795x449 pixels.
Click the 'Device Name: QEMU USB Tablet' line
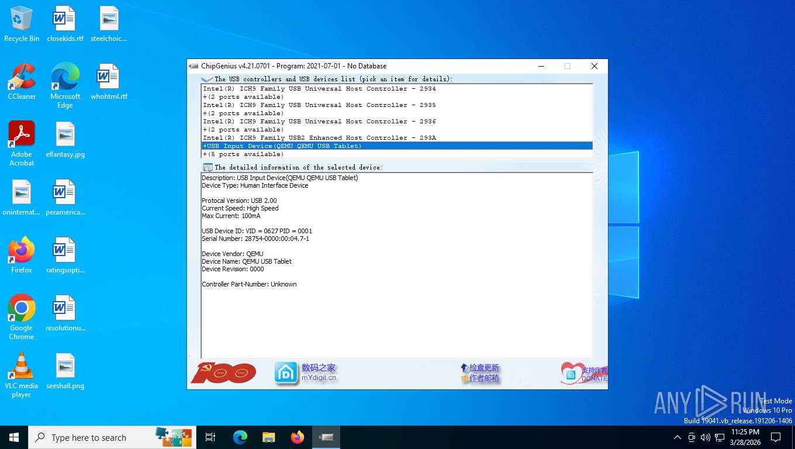click(x=247, y=261)
